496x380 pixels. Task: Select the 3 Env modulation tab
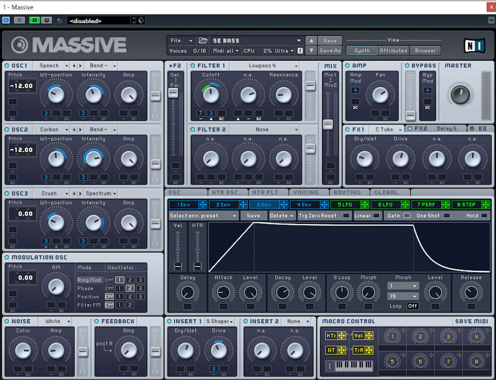(x=264, y=205)
